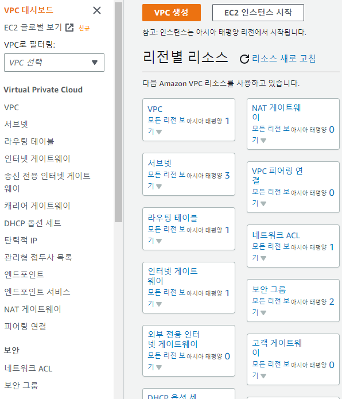342x399 pixels.
Task: Open 탄력적 IP in the sidebar
Action: point(21,241)
